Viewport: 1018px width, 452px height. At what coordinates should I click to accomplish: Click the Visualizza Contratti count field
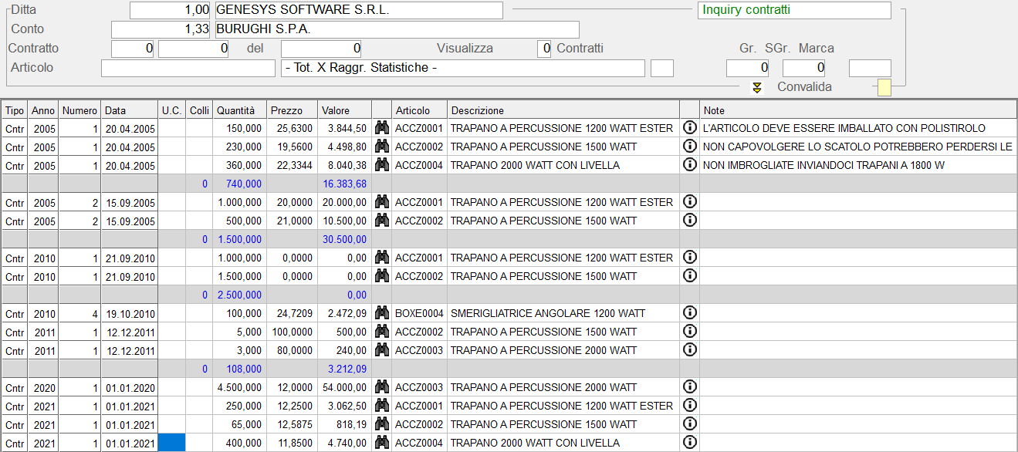[x=544, y=49]
